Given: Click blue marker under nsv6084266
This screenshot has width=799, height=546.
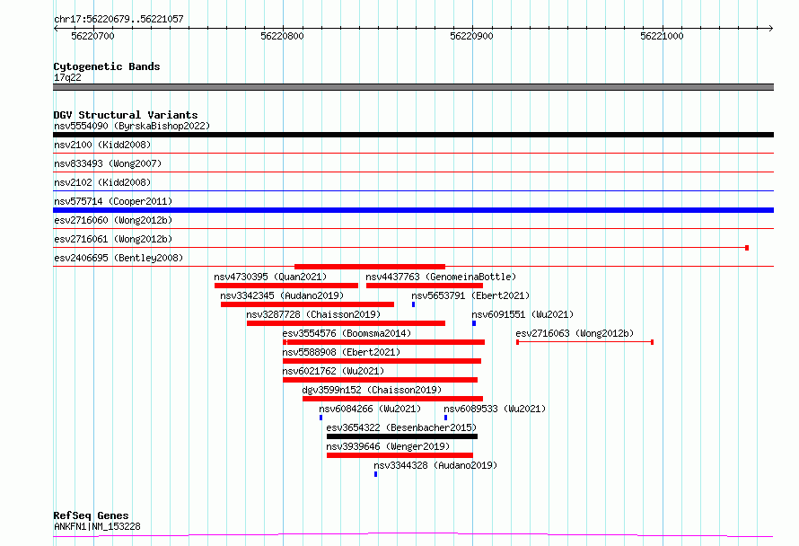Looking at the screenshot, I should (321, 418).
